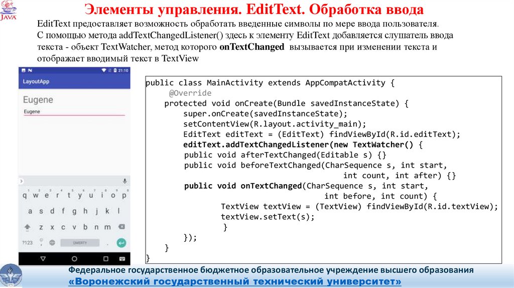Image resolution: width=514 pixels, height=288 pixels.
Task: Tap the green enter key
Action: tap(121, 243)
